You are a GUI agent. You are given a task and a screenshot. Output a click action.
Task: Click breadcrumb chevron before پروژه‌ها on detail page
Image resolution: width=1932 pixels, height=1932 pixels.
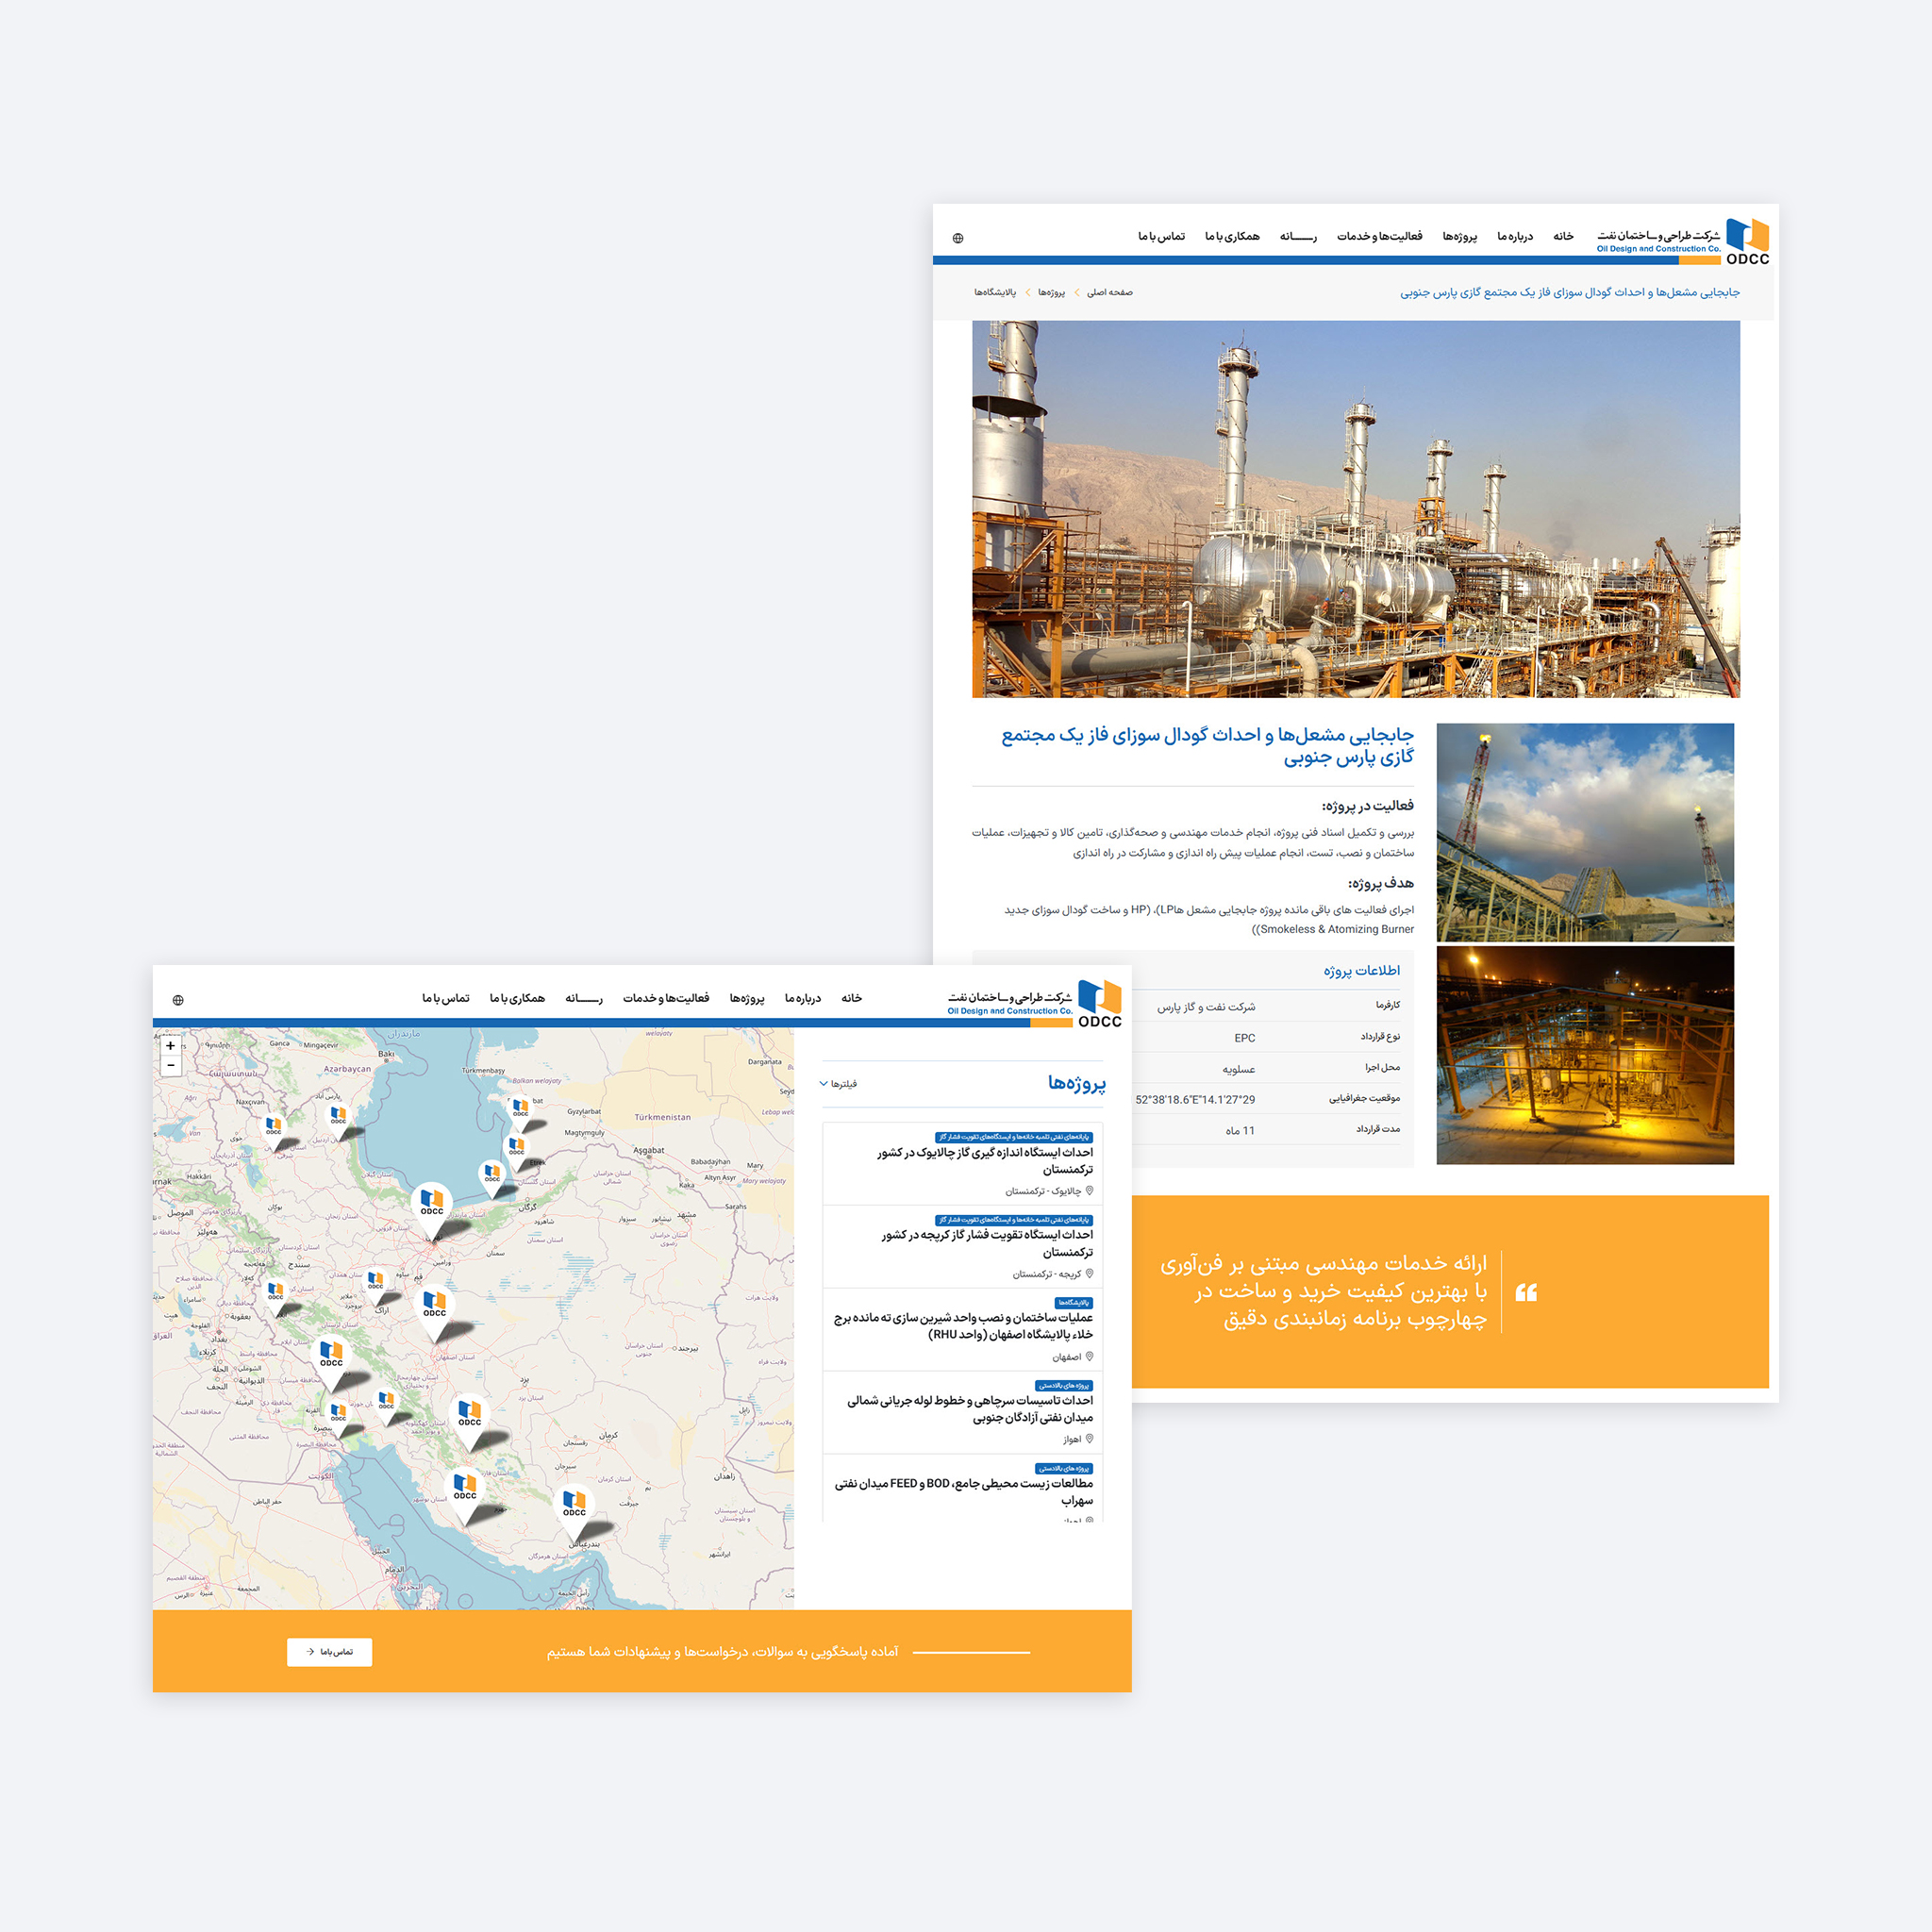coord(1077,293)
